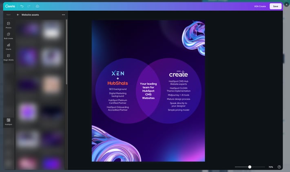The image size is (290, 172).
Task: Undo the last action
Action: click(x=22, y=6)
